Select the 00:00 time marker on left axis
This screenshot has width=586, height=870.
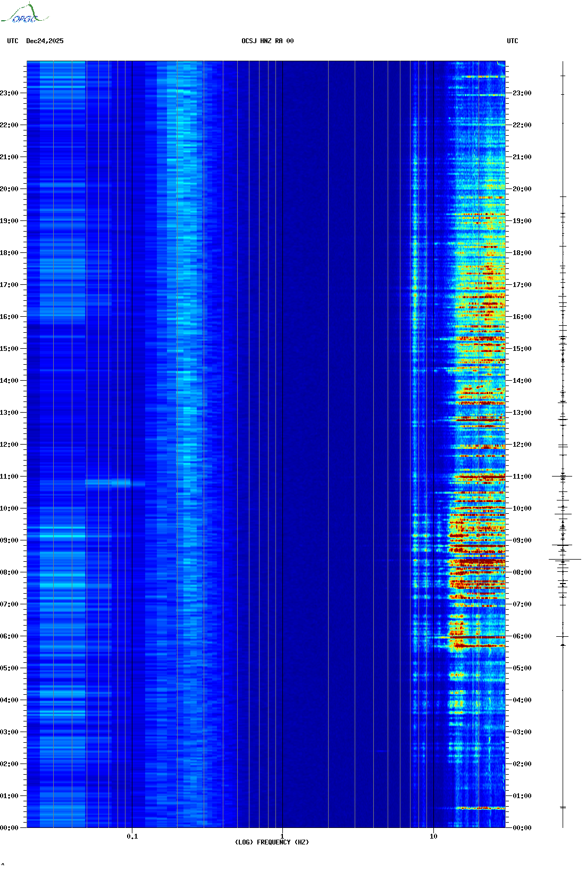pos(10,828)
